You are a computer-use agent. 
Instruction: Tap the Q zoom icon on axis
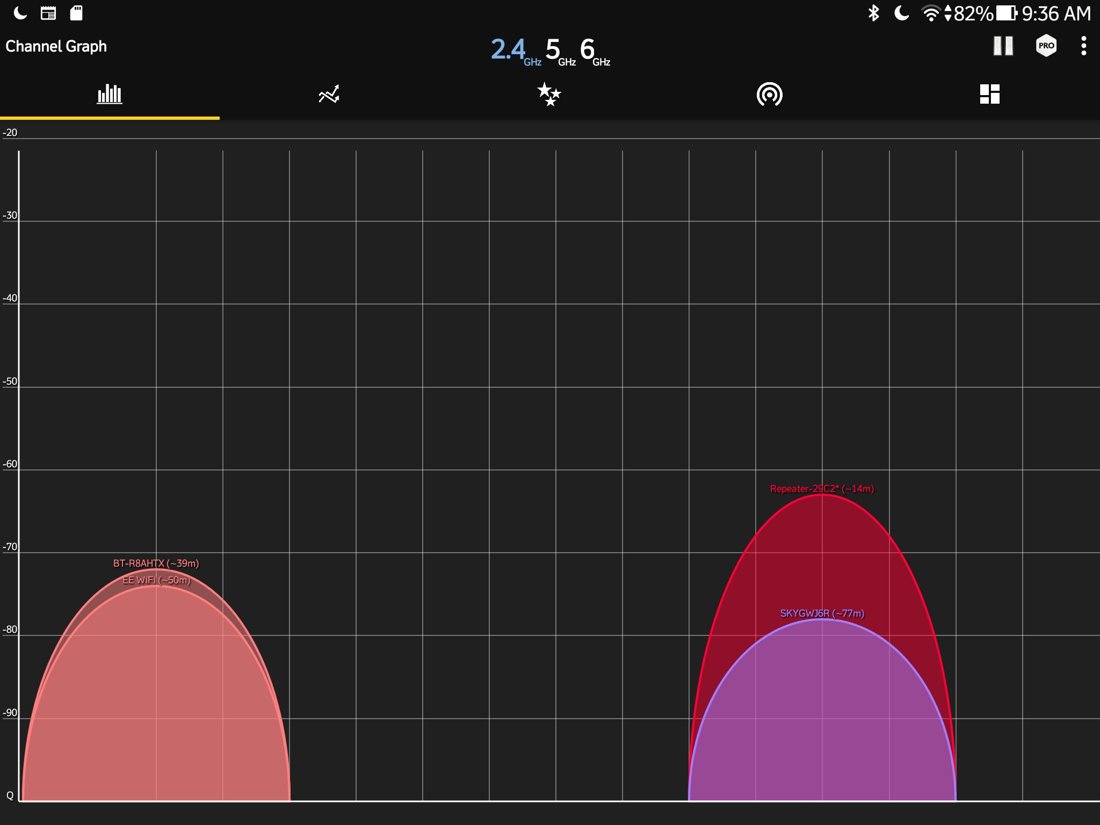tap(10, 795)
